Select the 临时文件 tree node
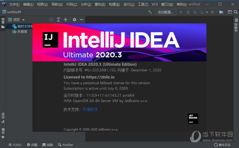This screenshot has height=148, width=239. (x=22, y=26)
